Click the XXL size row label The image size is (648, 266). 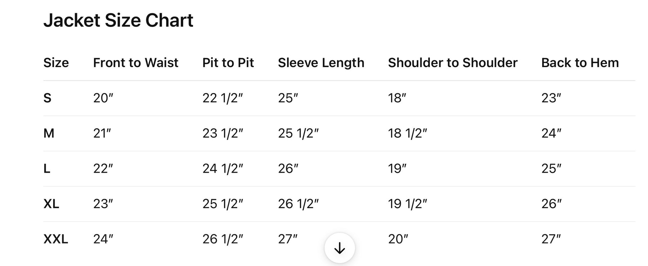click(55, 239)
